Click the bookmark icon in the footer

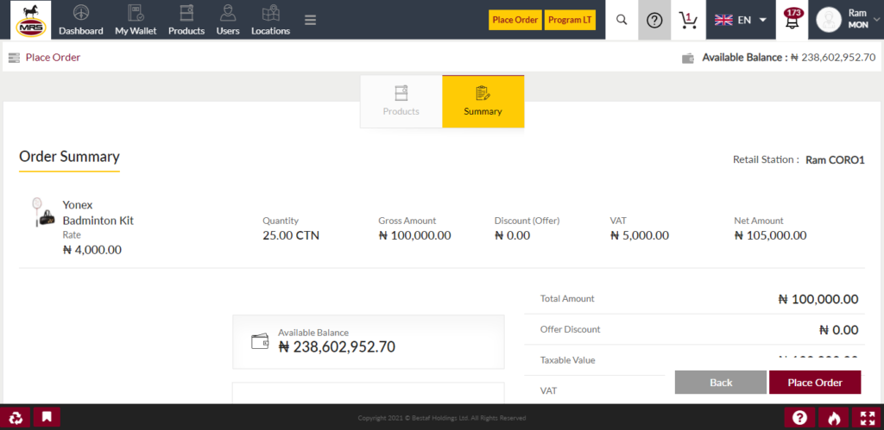47,417
